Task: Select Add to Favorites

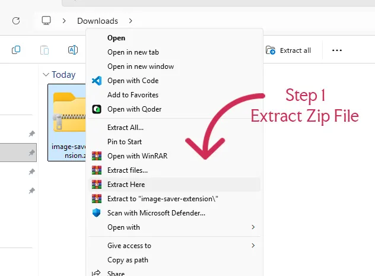Action: point(174,95)
